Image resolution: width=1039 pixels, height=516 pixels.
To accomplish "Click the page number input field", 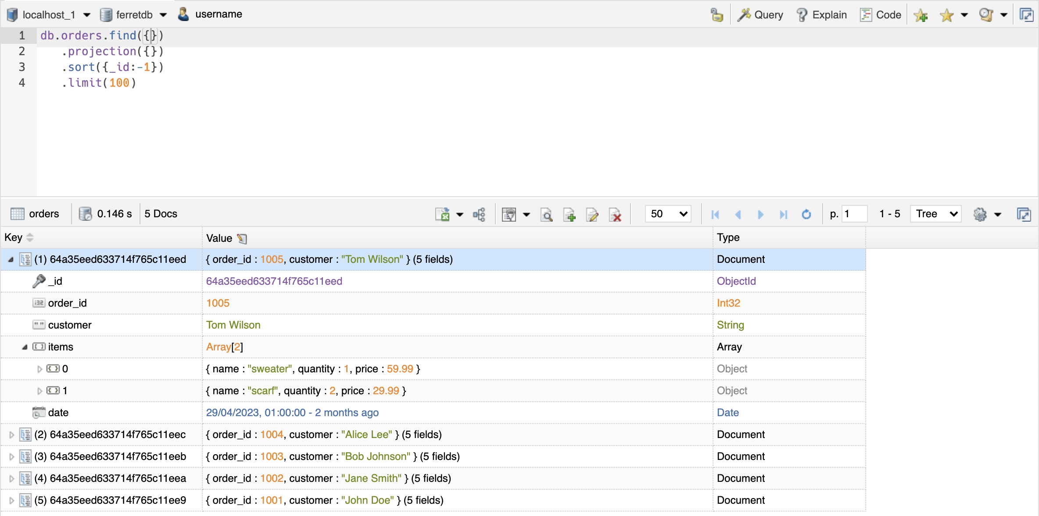I will point(854,214).
